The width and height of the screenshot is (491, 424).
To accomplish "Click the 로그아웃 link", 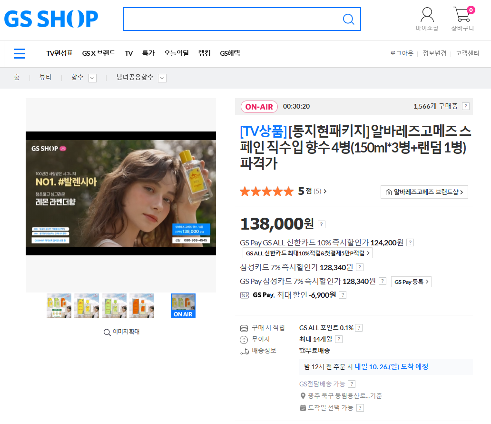I will pos(402,53).
